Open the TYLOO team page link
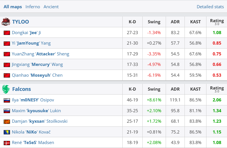This screenshot has width=227, height=148. [x=21, y=22]
